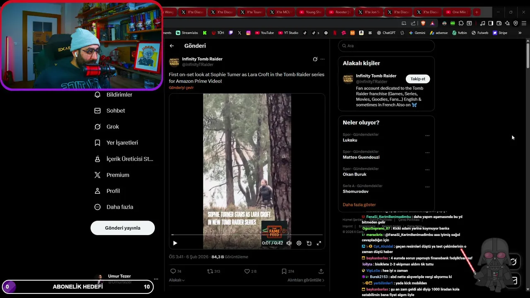Share the post using the upload icon

pyautogui.click(x=321, y=271)
